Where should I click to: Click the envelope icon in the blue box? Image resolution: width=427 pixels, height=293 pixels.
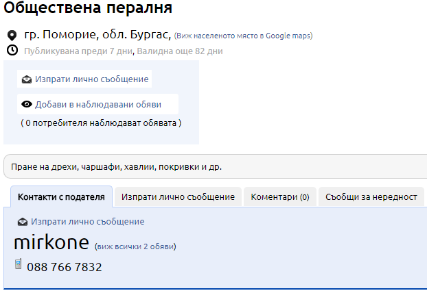[x=27, y=79]
